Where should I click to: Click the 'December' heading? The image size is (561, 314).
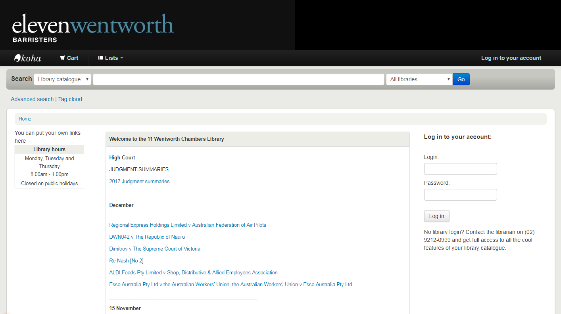(121, 205)
